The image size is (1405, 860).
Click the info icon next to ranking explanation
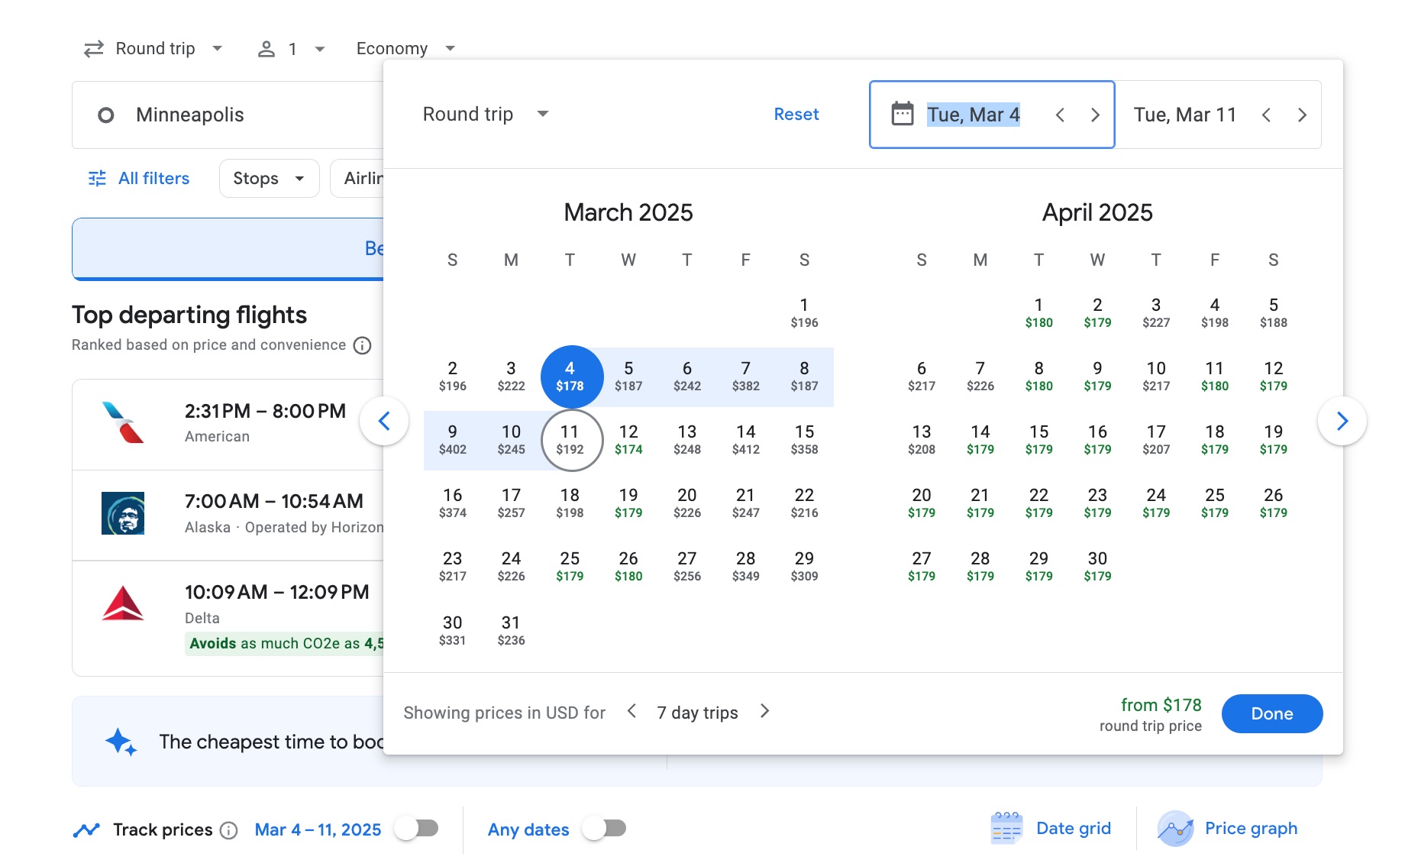pos(360,346)
